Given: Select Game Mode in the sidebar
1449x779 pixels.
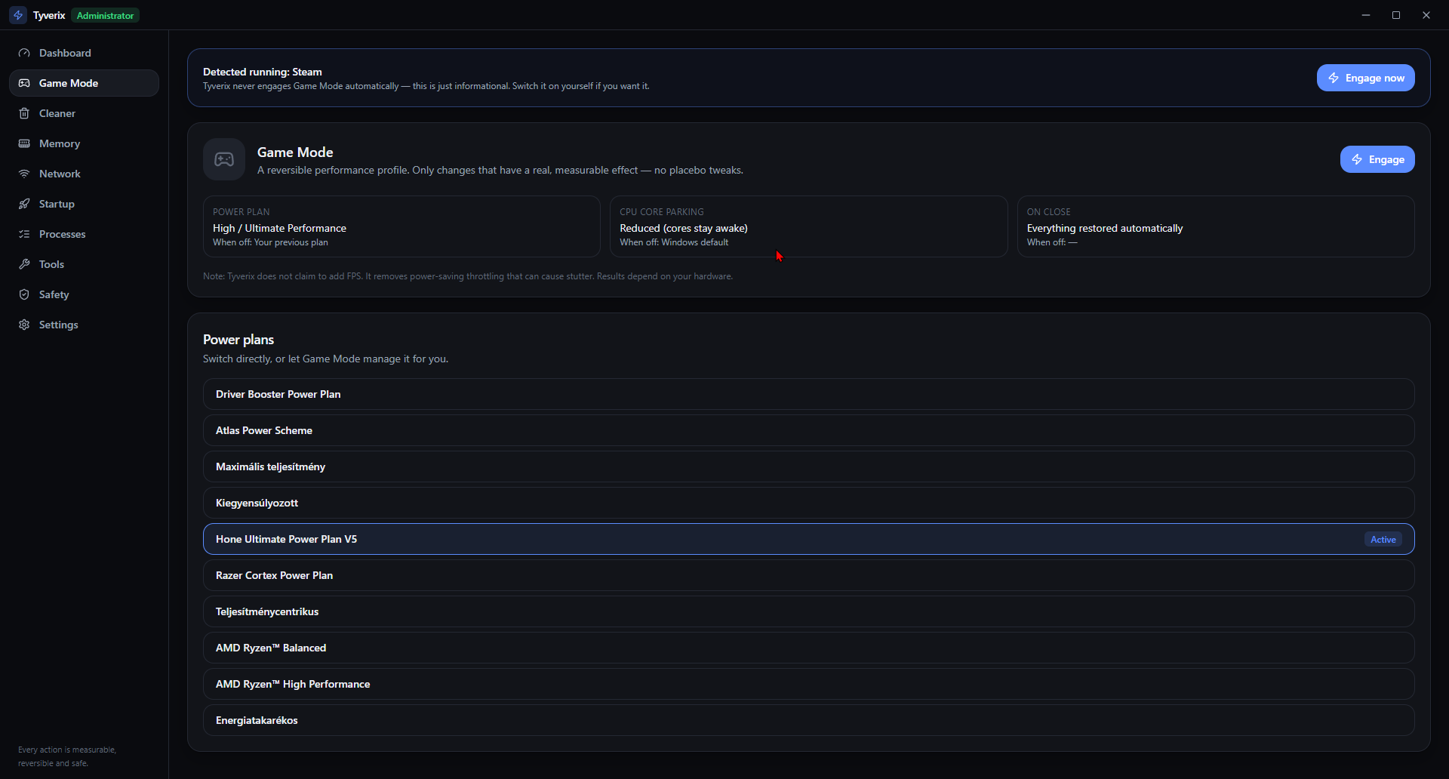Looking at the screenshot, I should [x=84, y=83].
